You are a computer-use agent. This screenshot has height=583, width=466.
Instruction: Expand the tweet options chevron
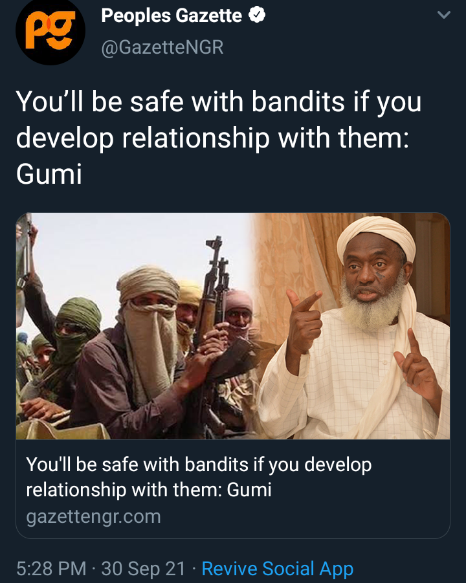444,15
